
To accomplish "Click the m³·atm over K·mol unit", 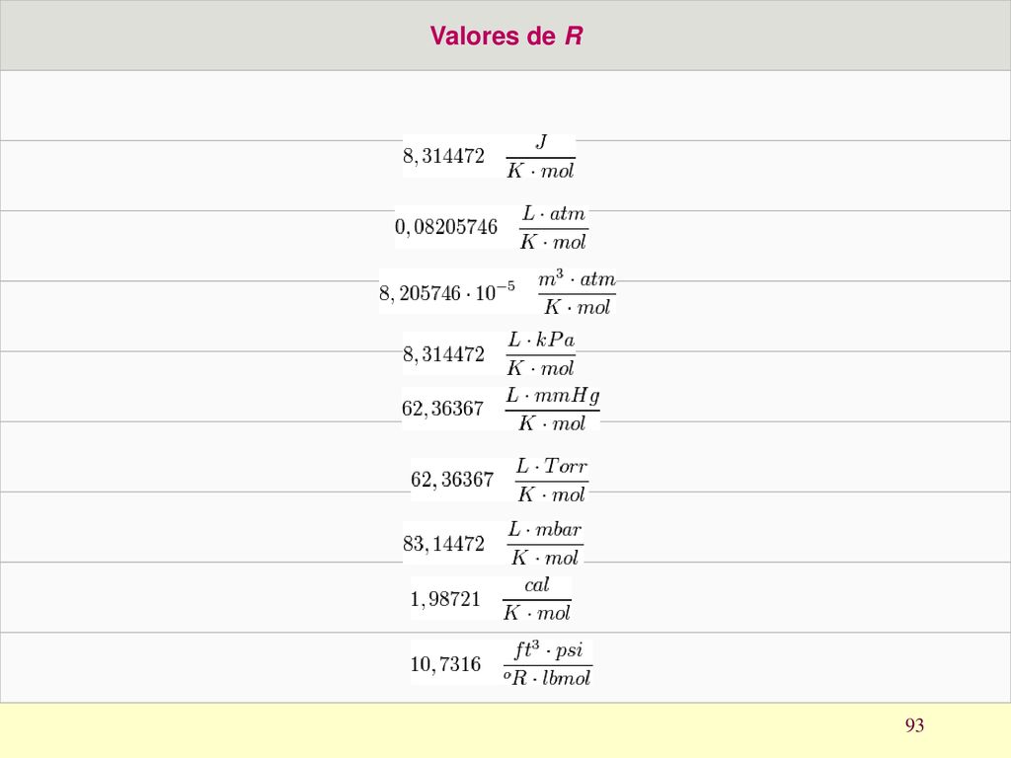I will point(577,292).
